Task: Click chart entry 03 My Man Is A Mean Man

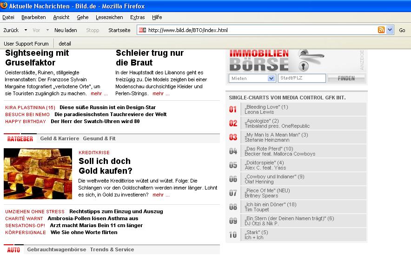Action: [297, 137]
